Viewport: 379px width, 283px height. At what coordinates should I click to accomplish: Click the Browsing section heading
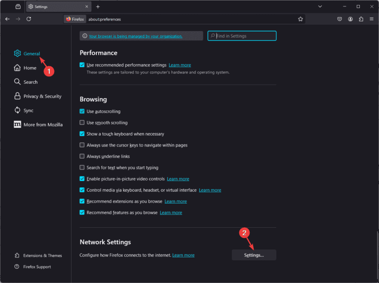point(93,99)
